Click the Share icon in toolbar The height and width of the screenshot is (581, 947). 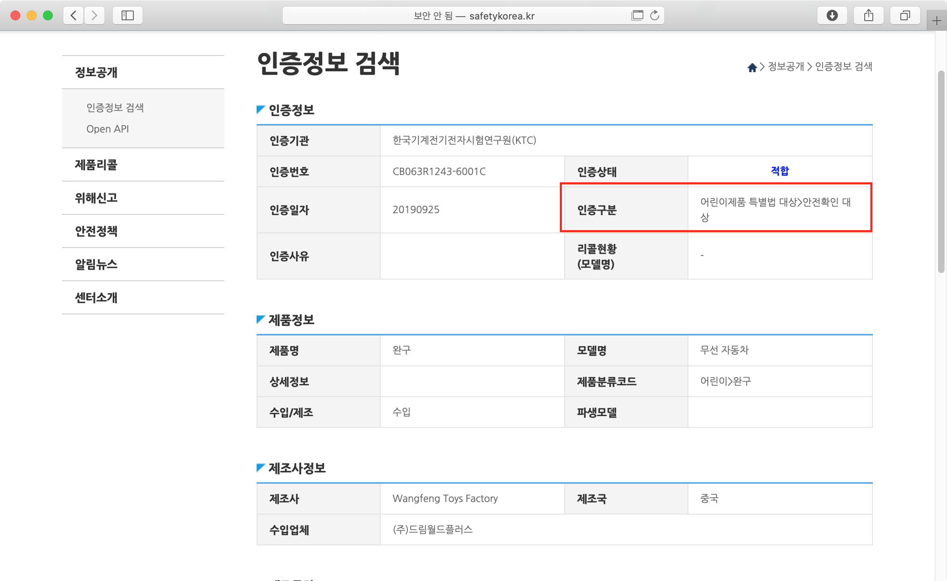pos(868,15)
